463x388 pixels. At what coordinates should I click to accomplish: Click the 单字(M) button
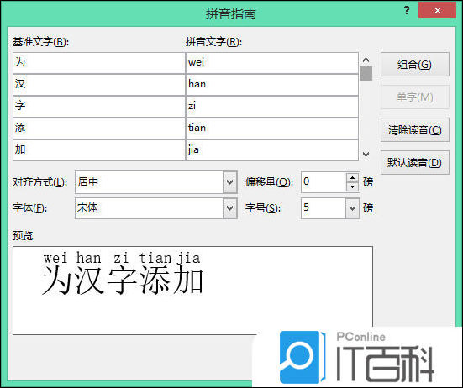click(x=414, y=97)
